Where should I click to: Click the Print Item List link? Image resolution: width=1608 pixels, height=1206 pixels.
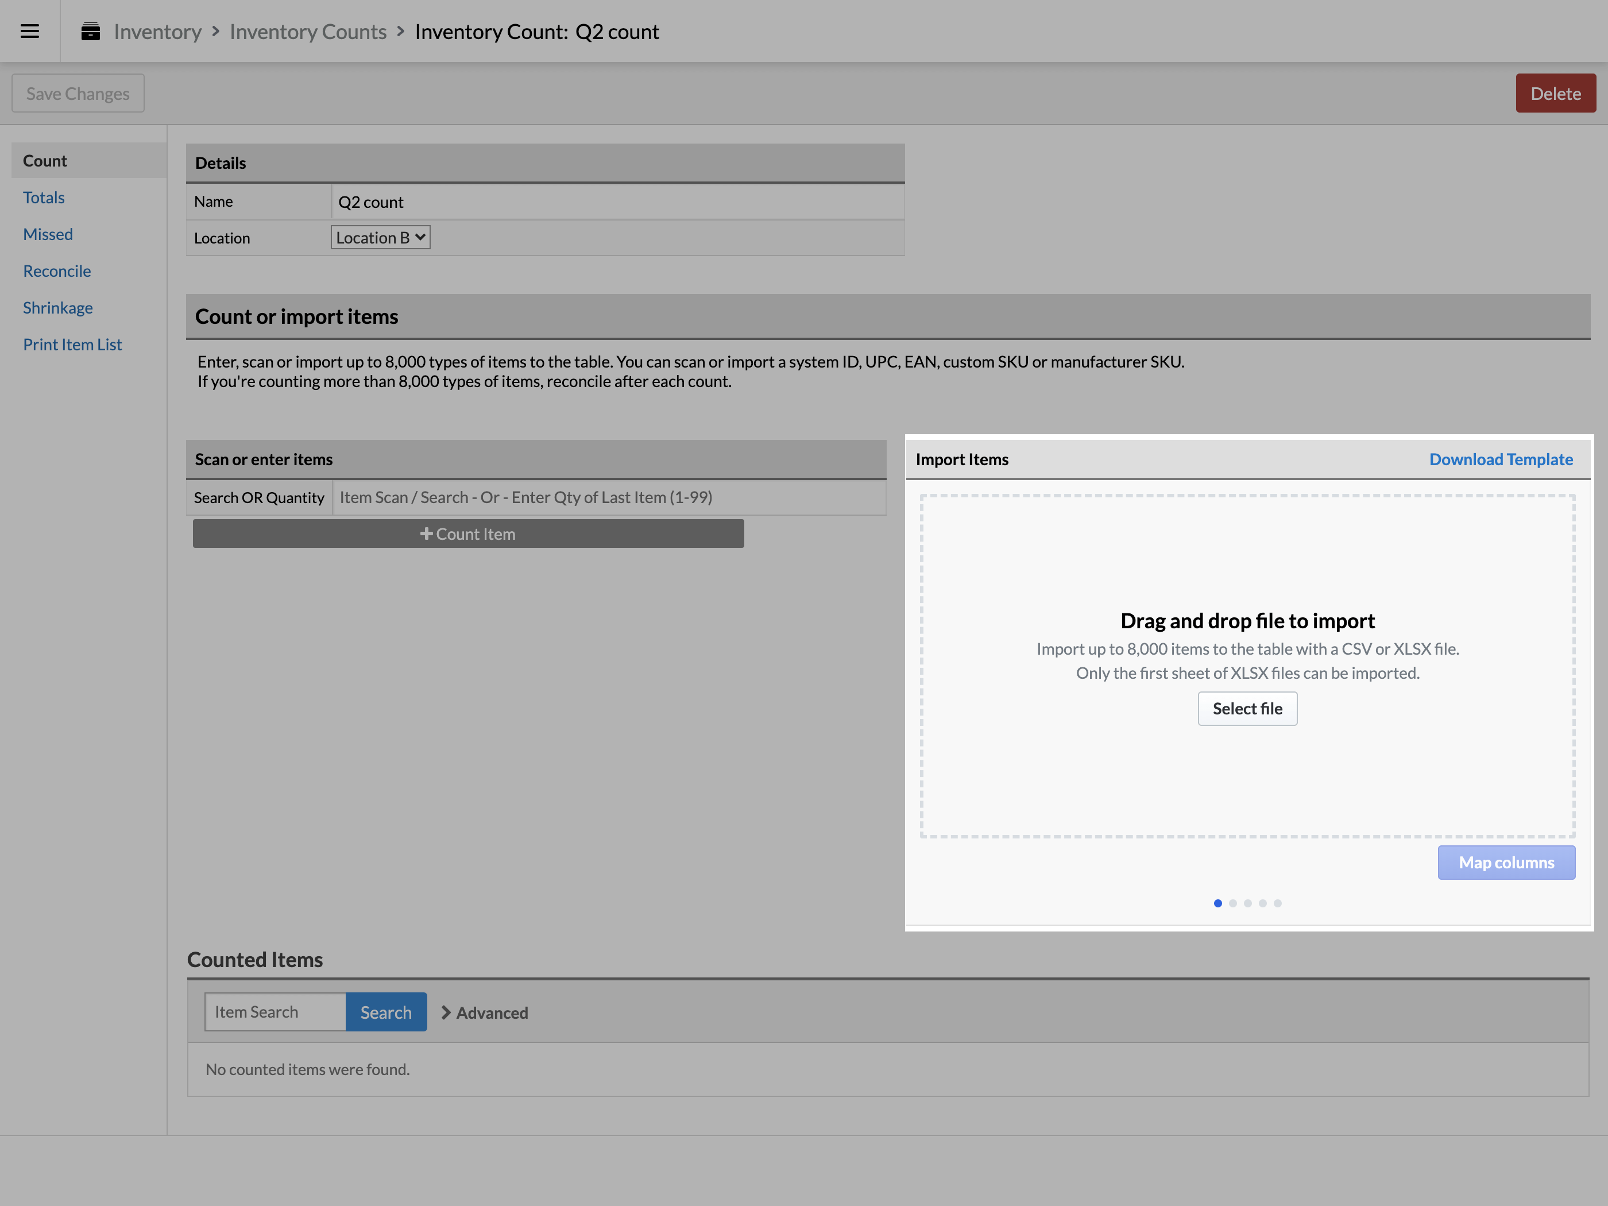tap(72, 343)
